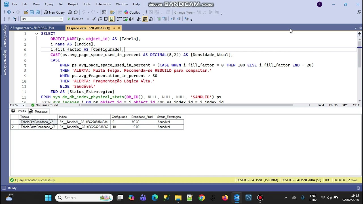Viewport: 363px width, 204px height.
Task: Collapse the SELECT statement outline
Action: pyautogui.click(x=37, y=34)
